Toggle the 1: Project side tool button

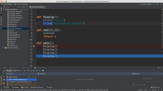coord(1,10)
